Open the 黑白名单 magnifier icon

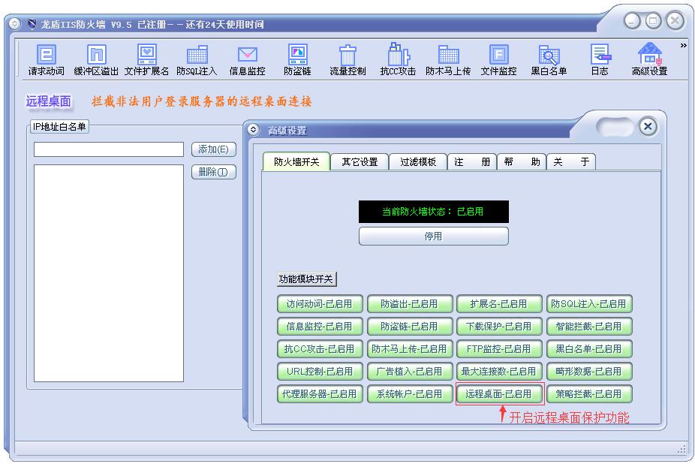(549, 60)
